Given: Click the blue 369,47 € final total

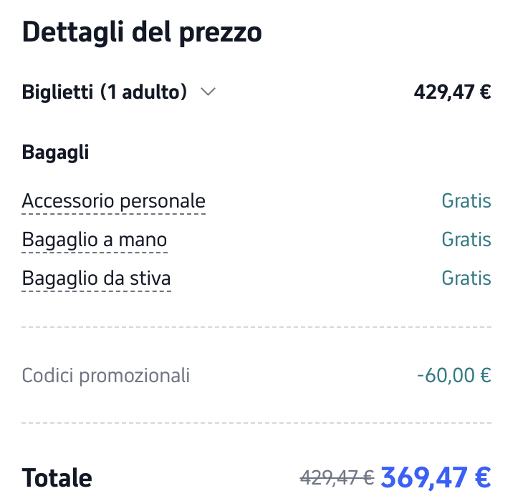Looking at the screenshot, I should 436,477.
